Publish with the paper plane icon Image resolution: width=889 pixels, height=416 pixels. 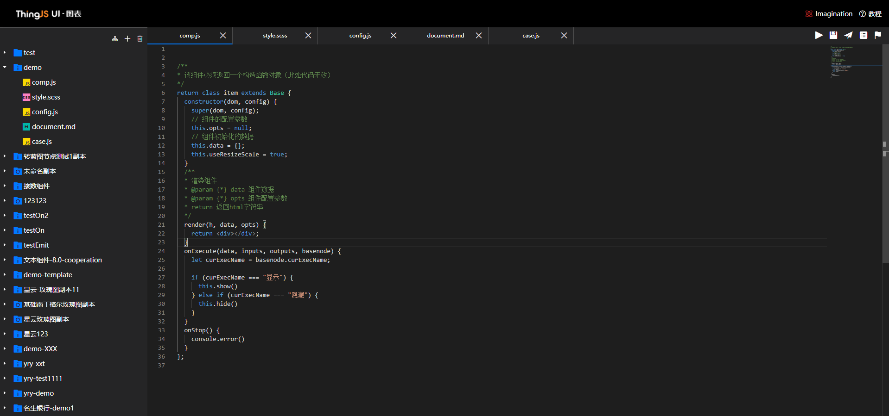(x=848, y=35)
